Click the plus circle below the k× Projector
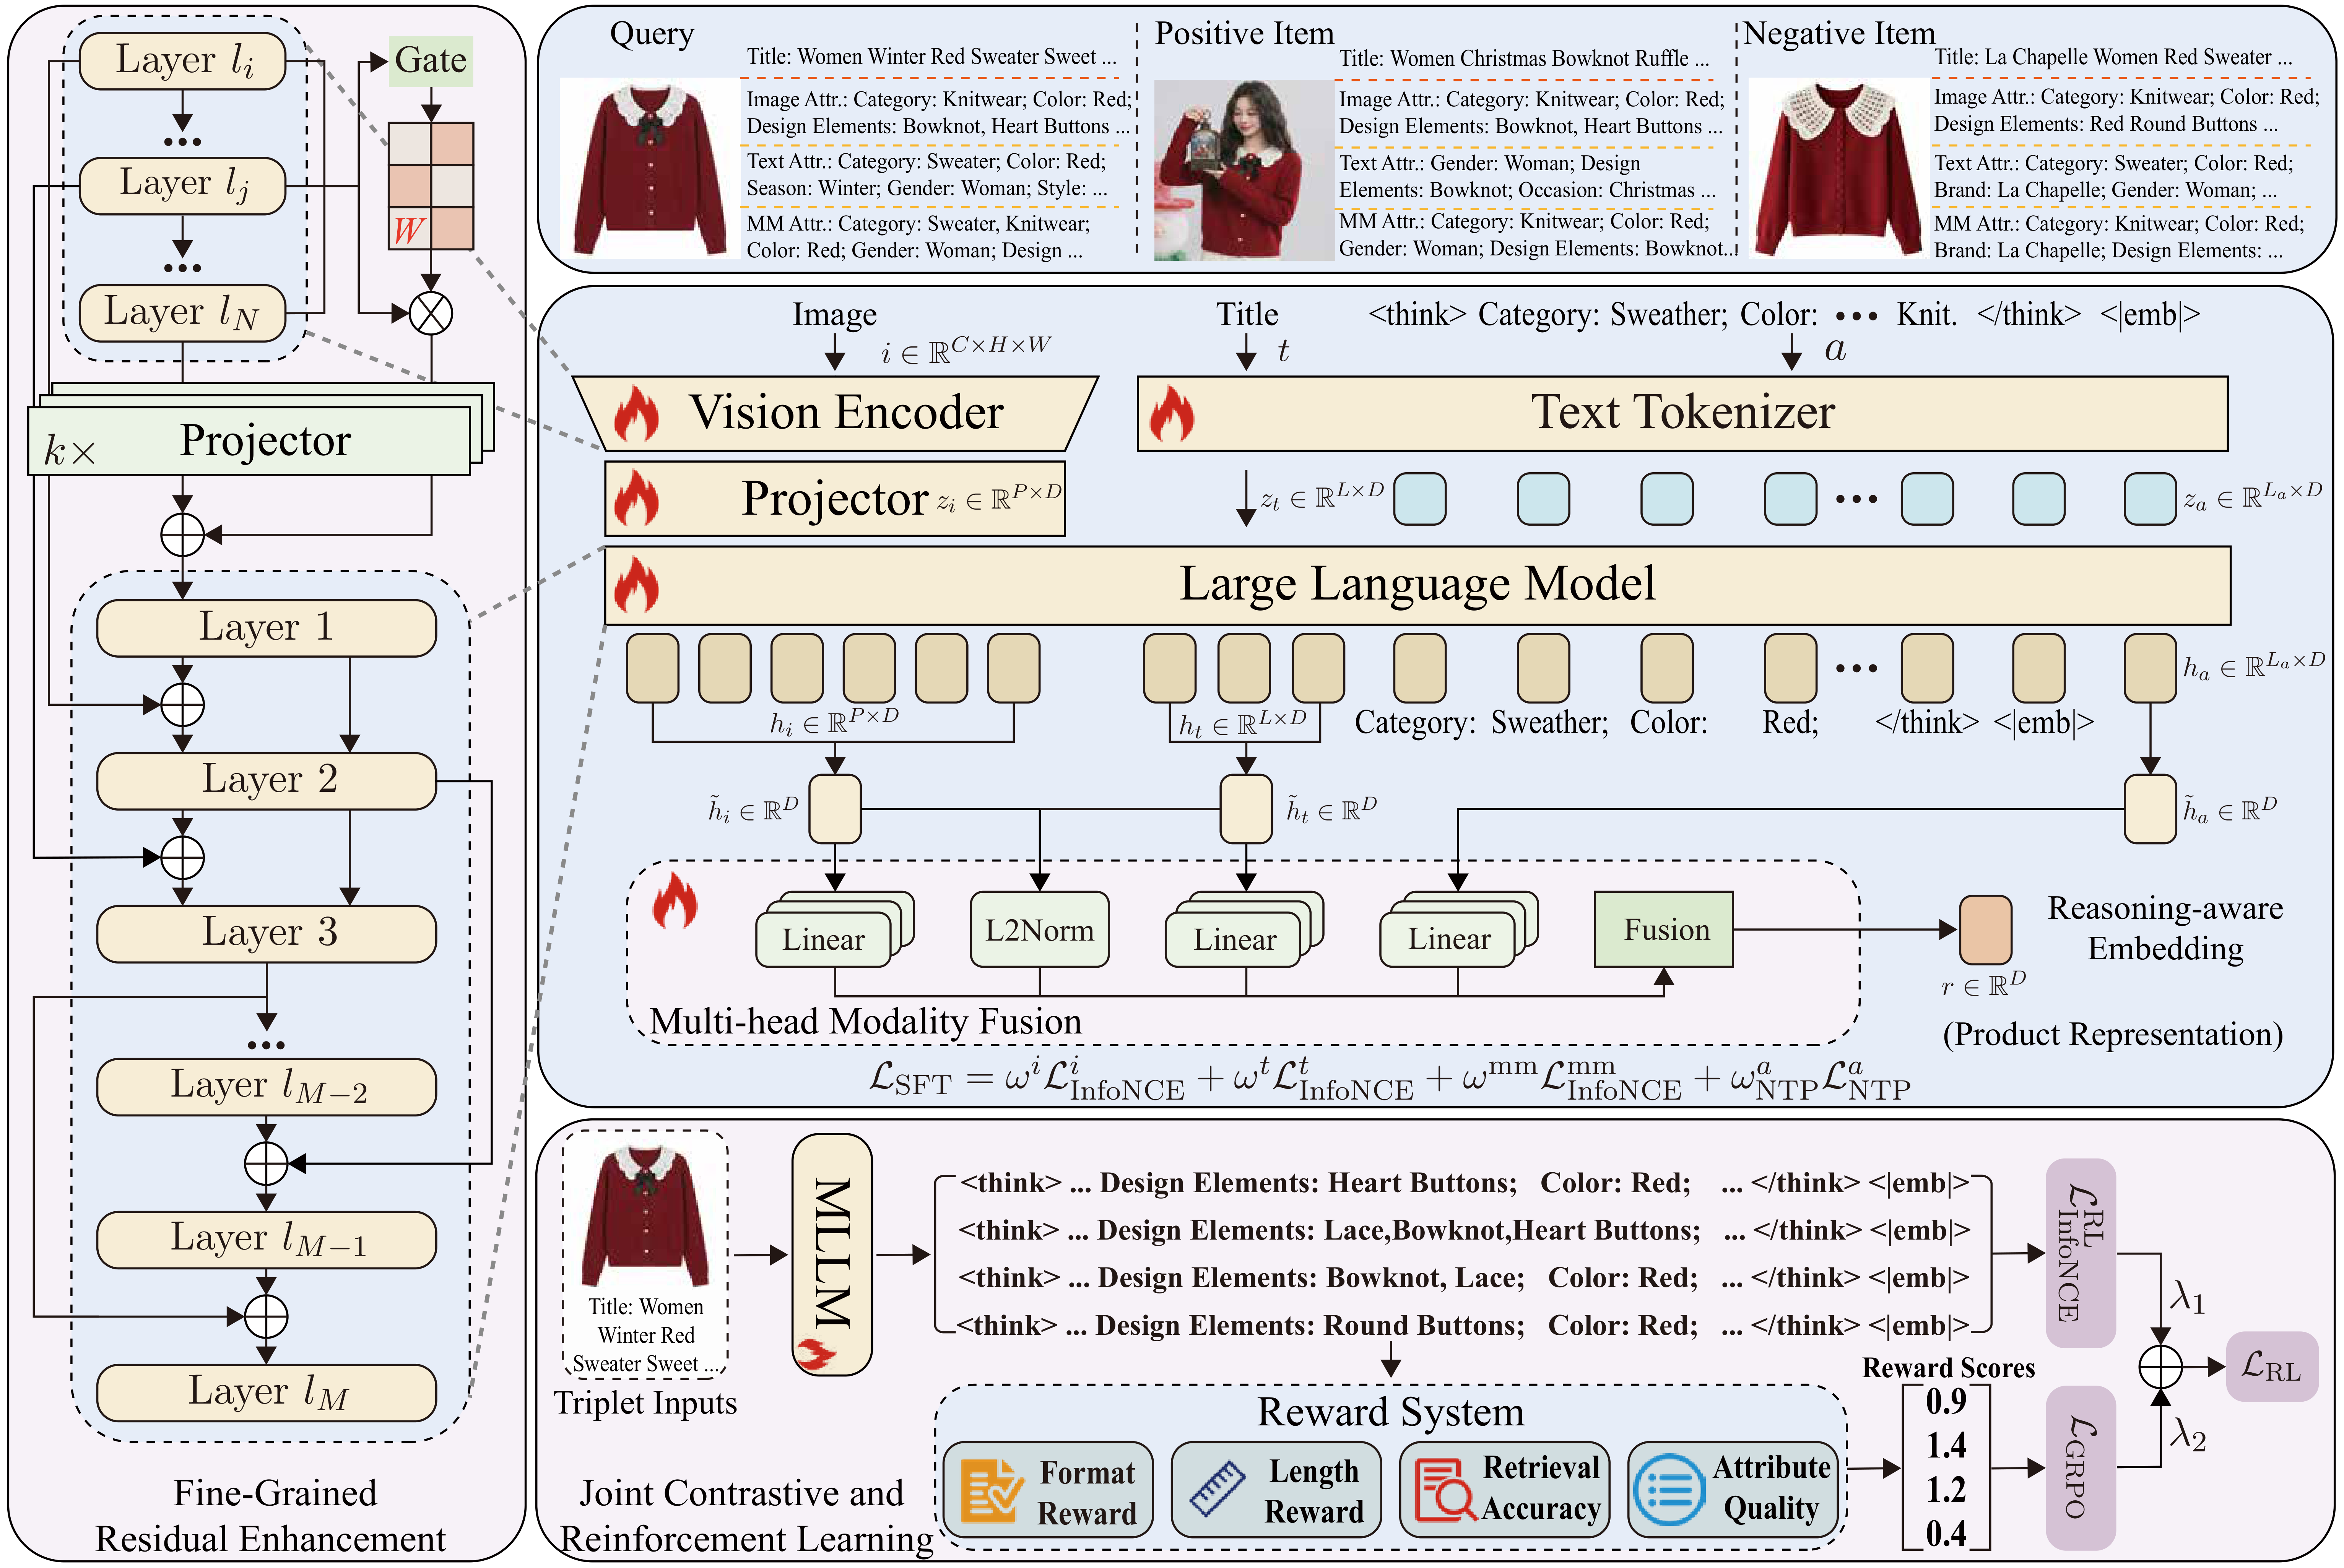Viewport: 2344px width, 1568px height. (183, 535)
